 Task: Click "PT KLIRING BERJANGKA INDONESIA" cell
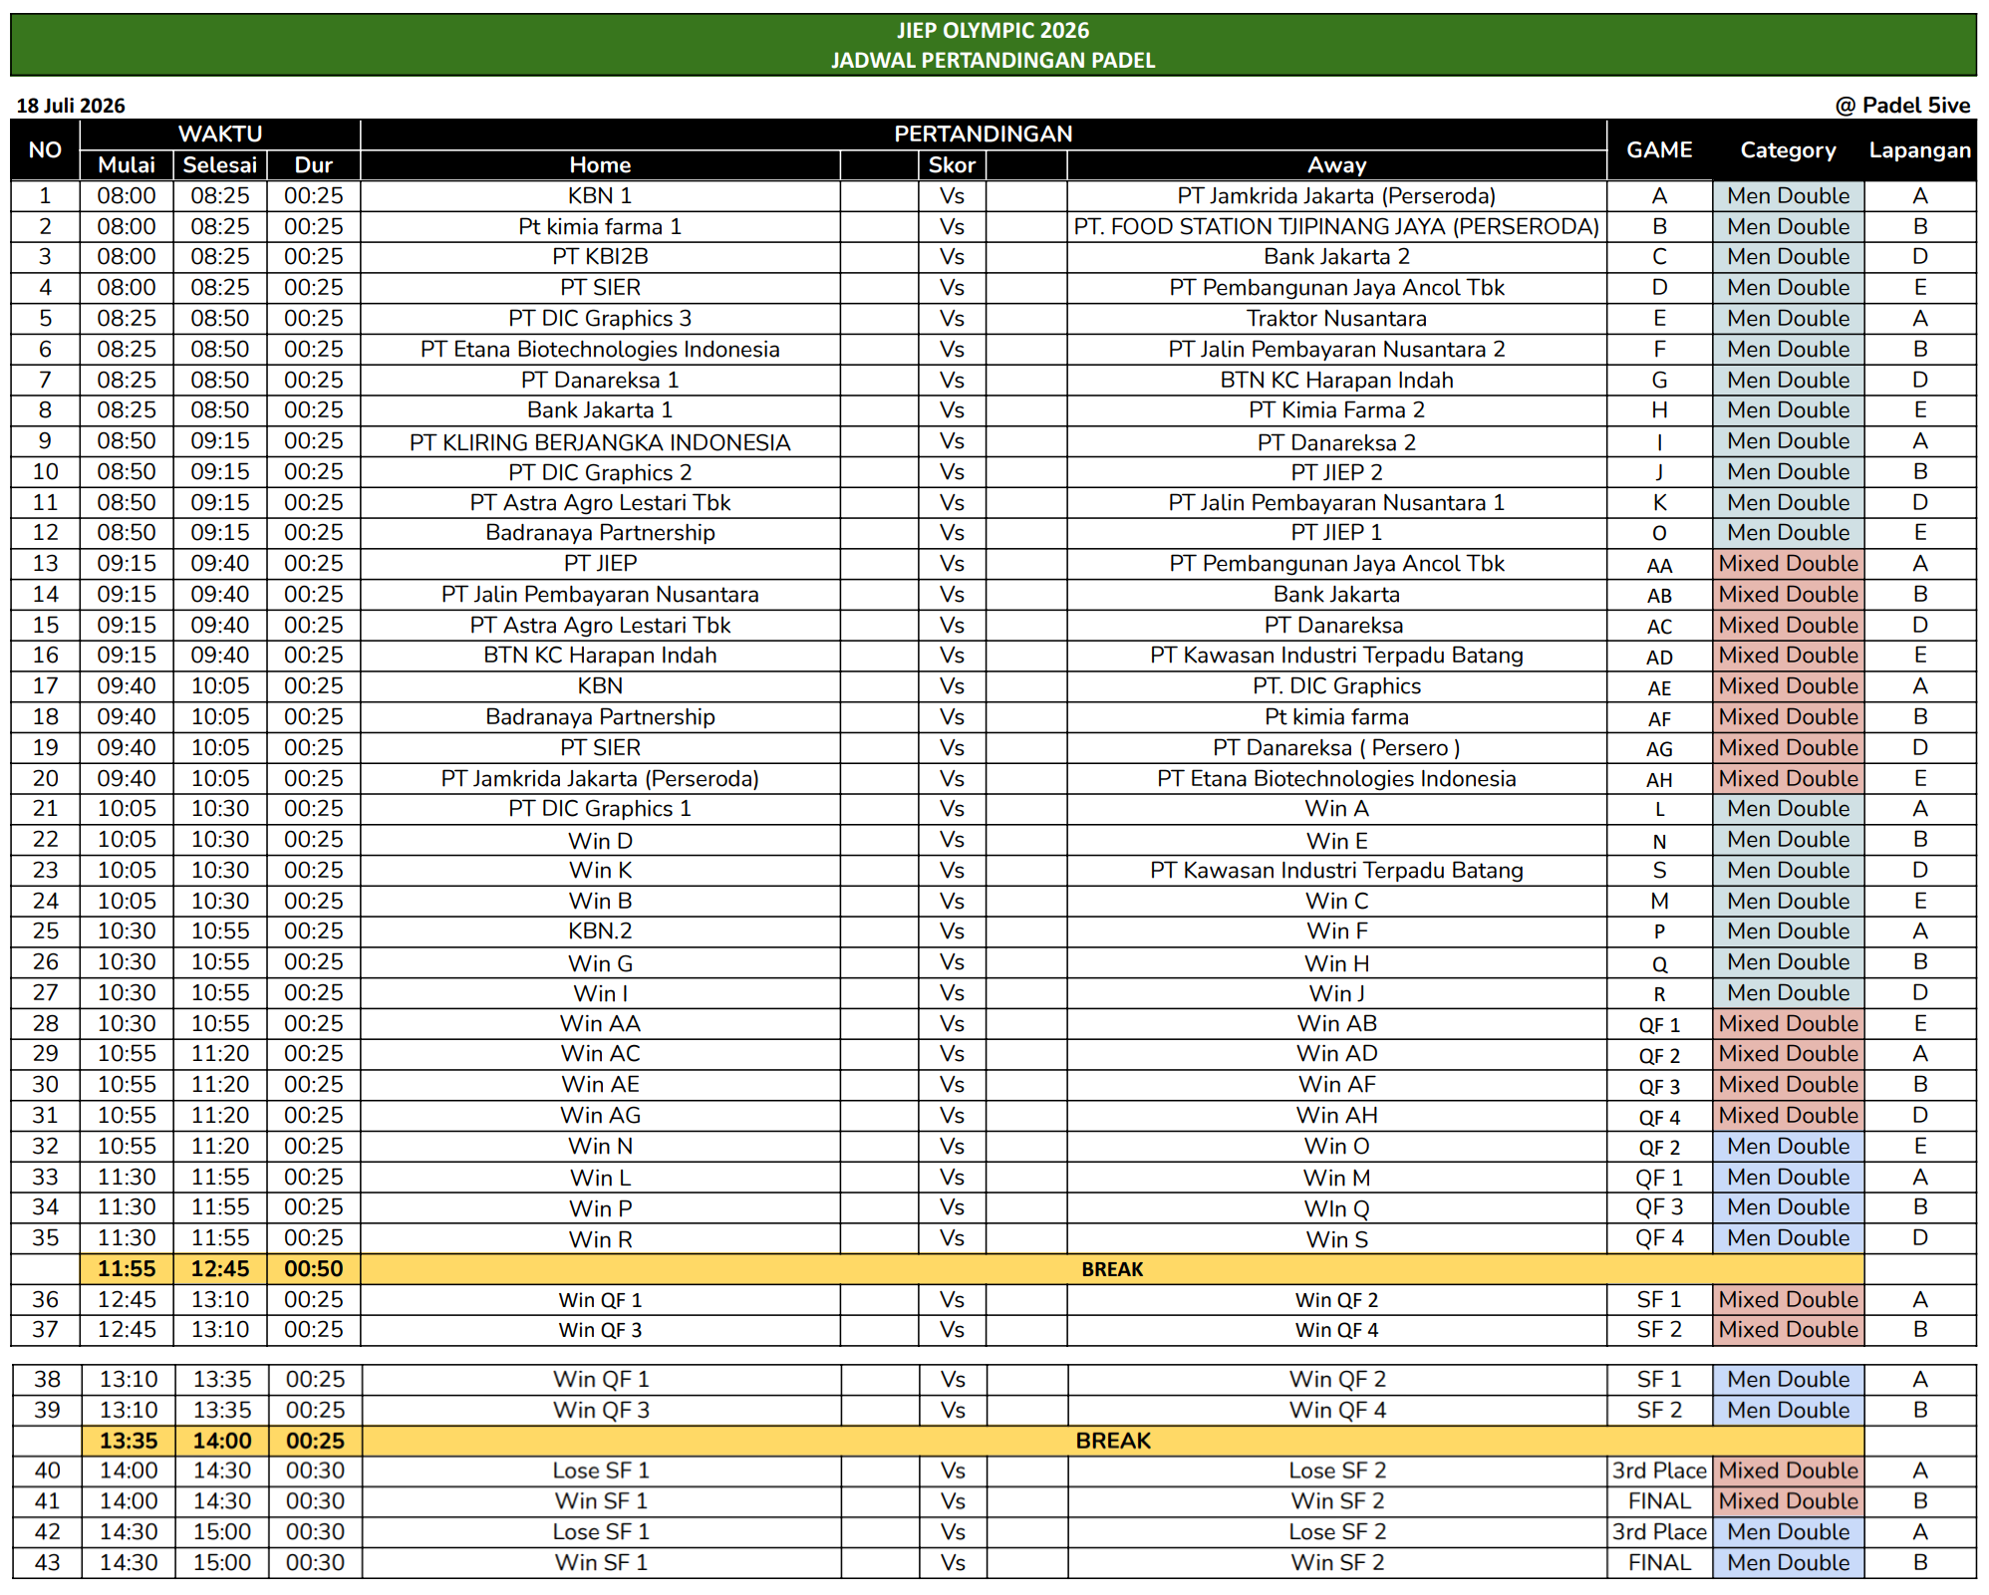[600, 442]
